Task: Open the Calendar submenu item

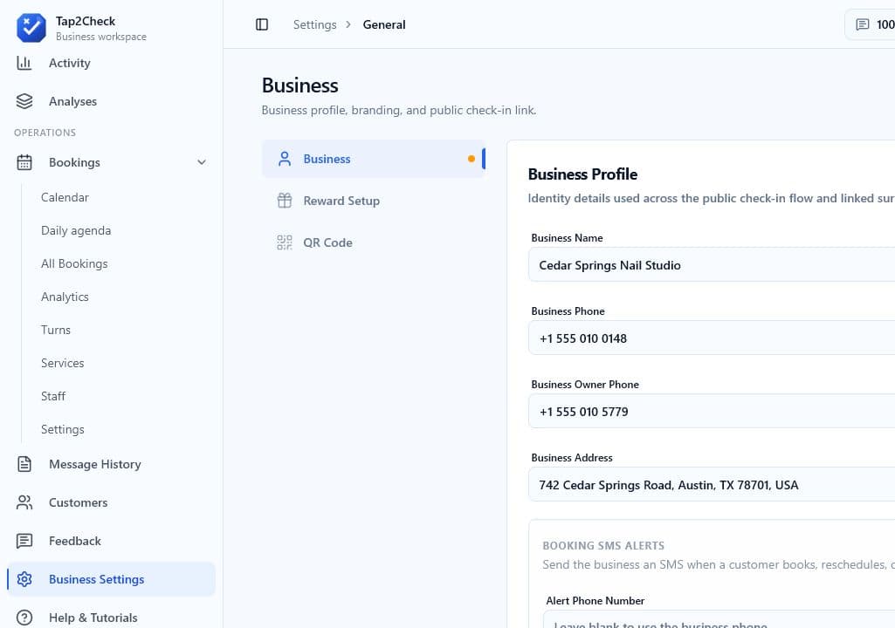Action: tap(65, 197)
